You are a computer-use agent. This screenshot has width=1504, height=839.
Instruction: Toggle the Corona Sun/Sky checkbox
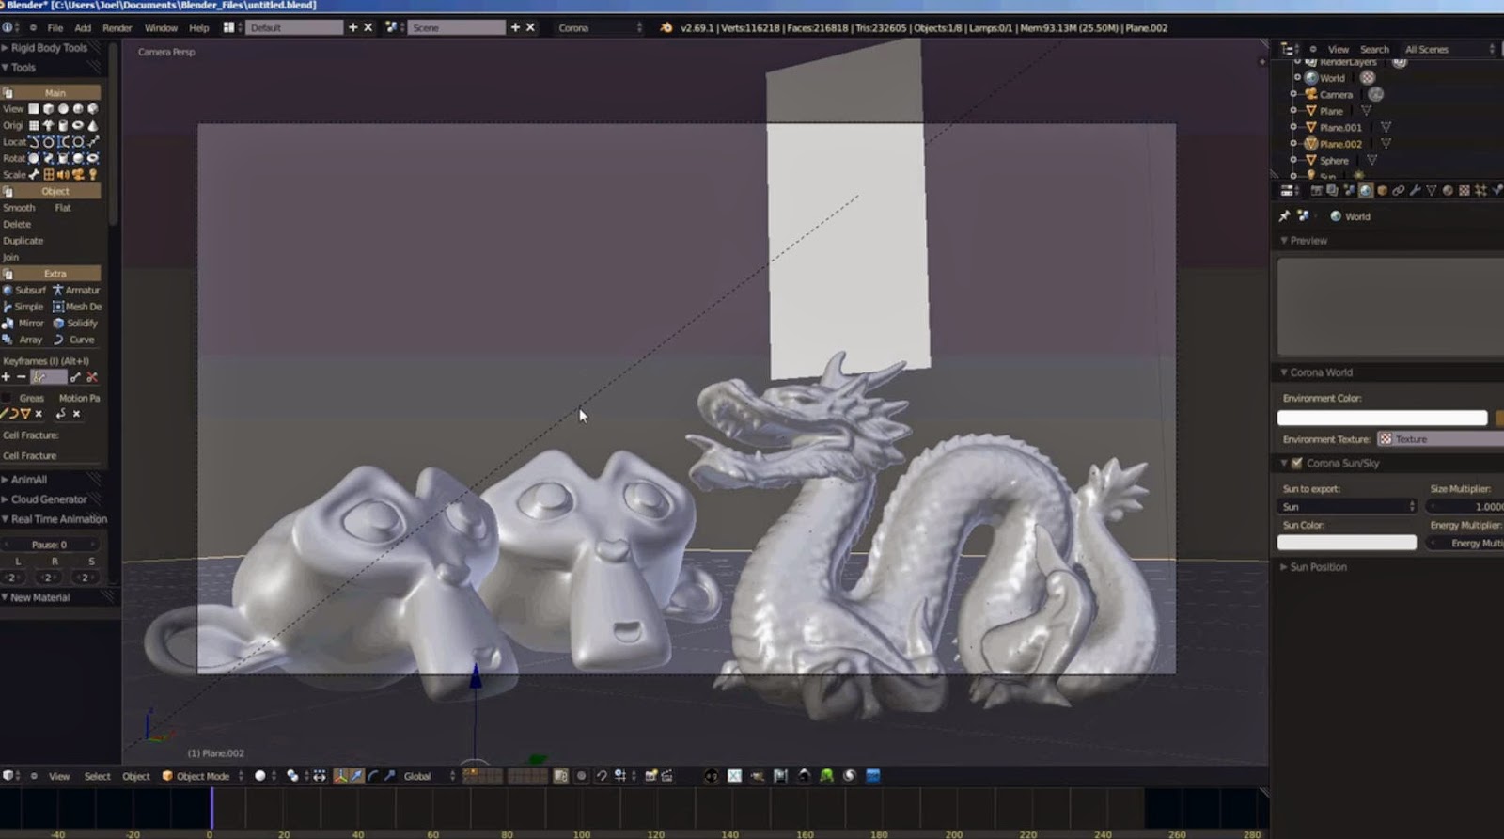pyautogui.click(x=1297, y=463)
